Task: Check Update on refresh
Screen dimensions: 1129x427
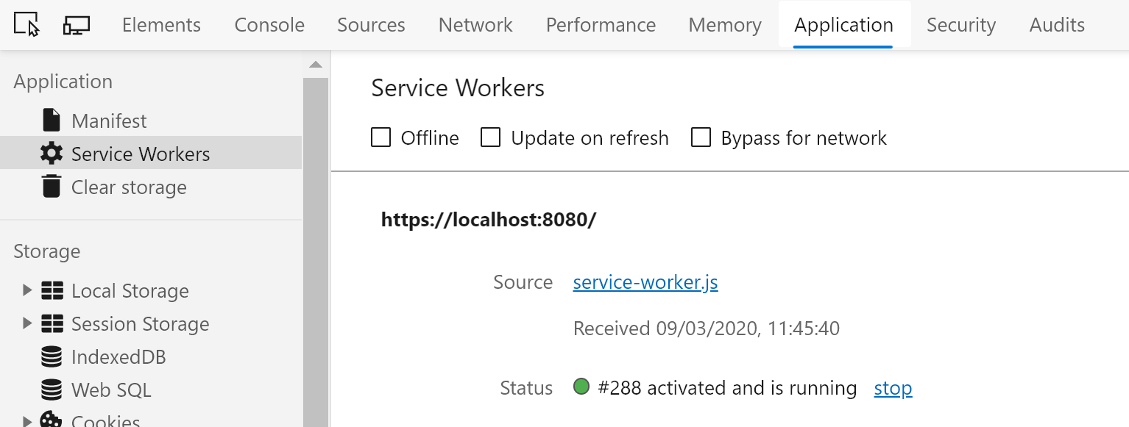Action: pyautogui.click(x=490, y=137)
